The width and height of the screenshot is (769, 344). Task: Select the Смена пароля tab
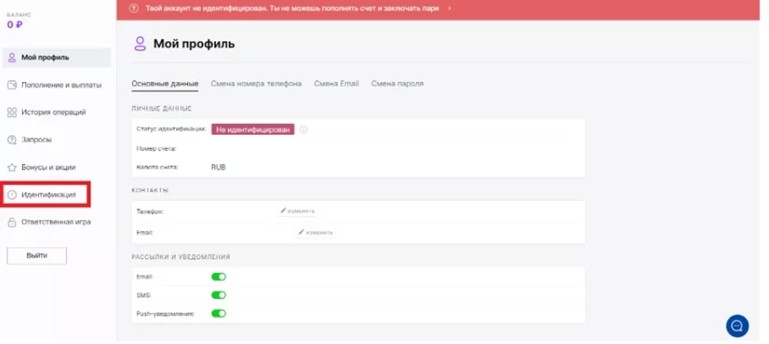(397, 84)
